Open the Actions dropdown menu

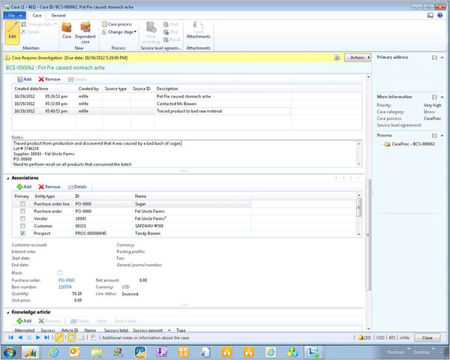click(358, 57)
